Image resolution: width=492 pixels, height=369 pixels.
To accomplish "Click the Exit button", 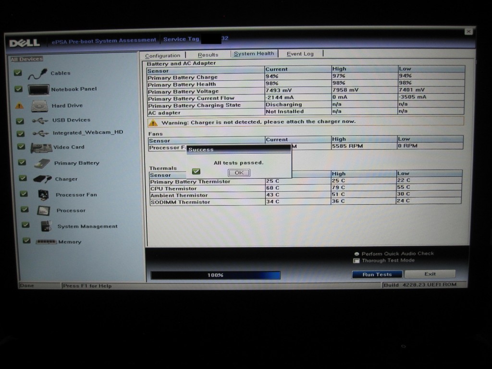I will point(430,274).
